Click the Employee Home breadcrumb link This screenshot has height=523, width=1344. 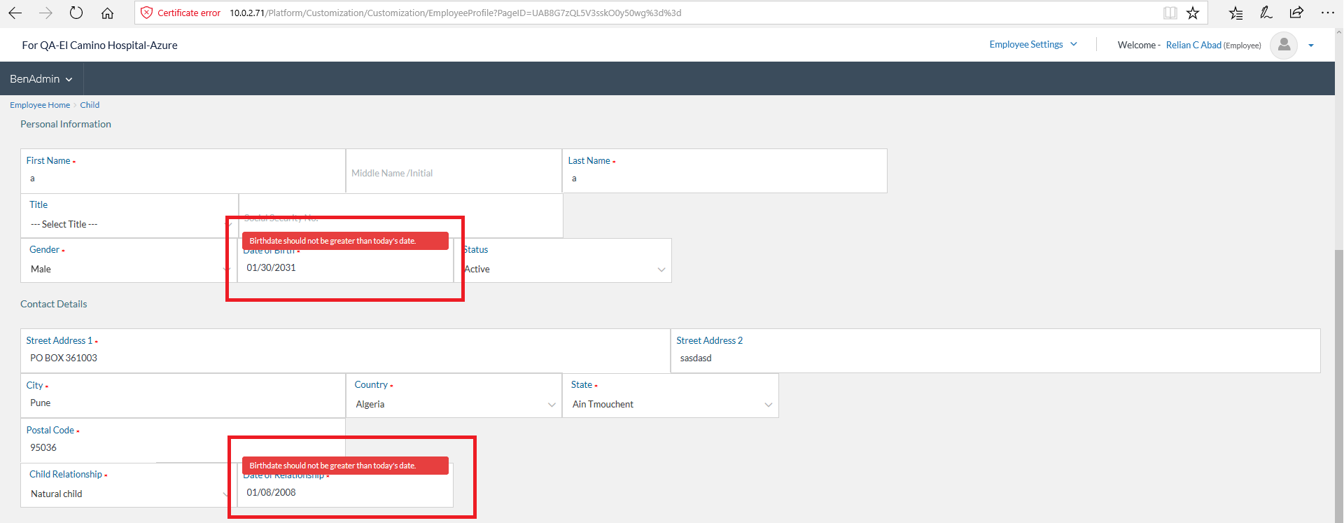pos(40,105)
